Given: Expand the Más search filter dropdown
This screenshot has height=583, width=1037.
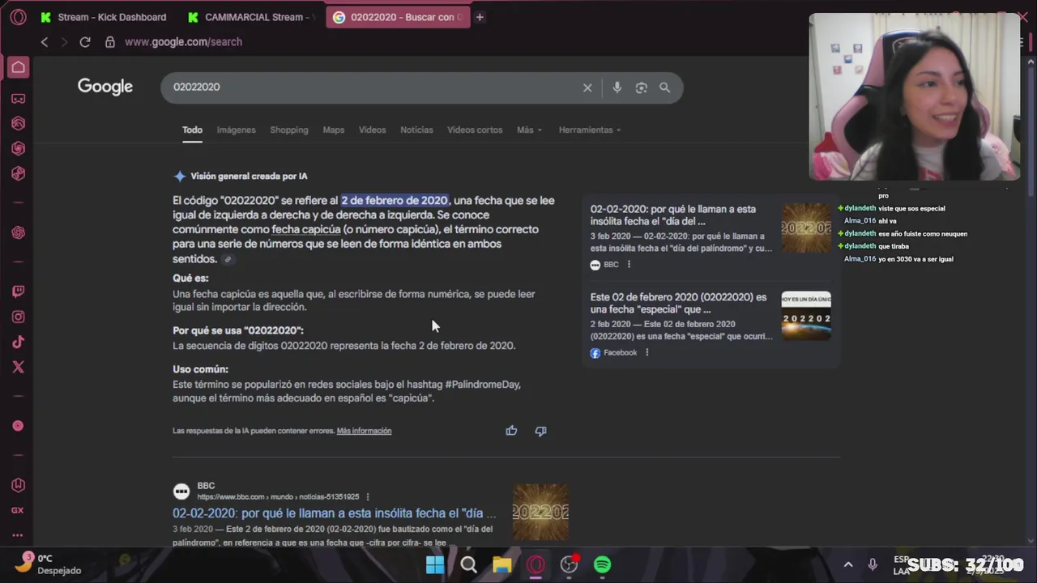Looking at the screenshot, I should coord(529,130).
